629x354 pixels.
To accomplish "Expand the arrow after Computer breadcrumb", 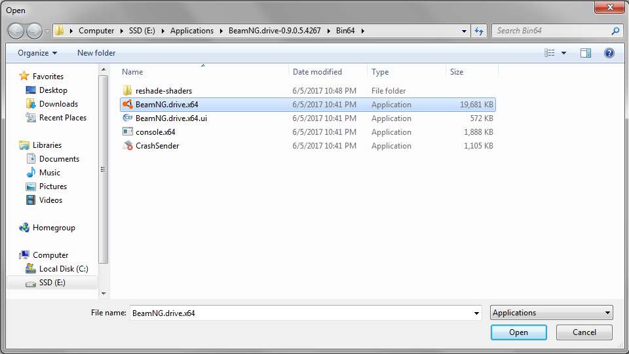I will [x=122, y=31].
